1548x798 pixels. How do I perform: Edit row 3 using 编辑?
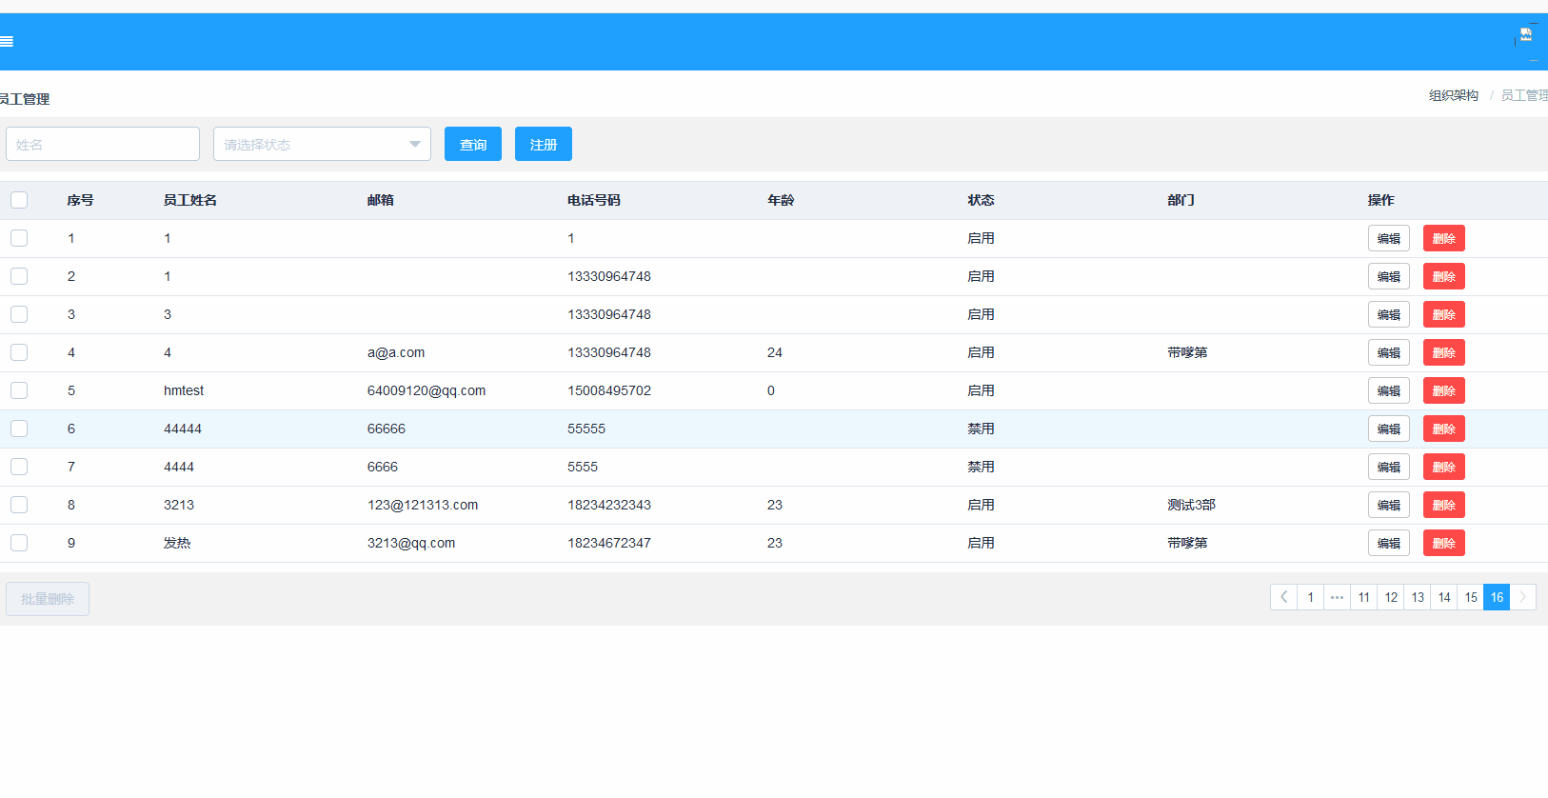(1389, 314)
